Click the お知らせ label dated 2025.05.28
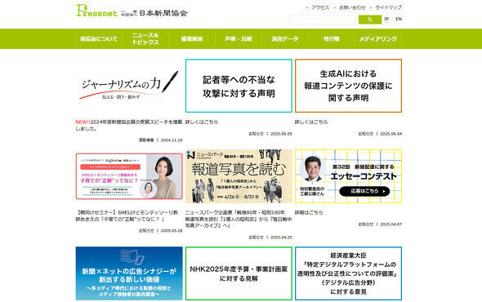The height and width of the screenshot is (302, 482). (x=146, y=231)
